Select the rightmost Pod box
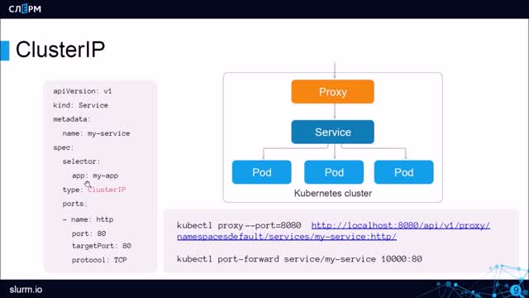Image resolution: width=529 pixels, height=298 pixels. pyautogui.click(x=404, y=172)
